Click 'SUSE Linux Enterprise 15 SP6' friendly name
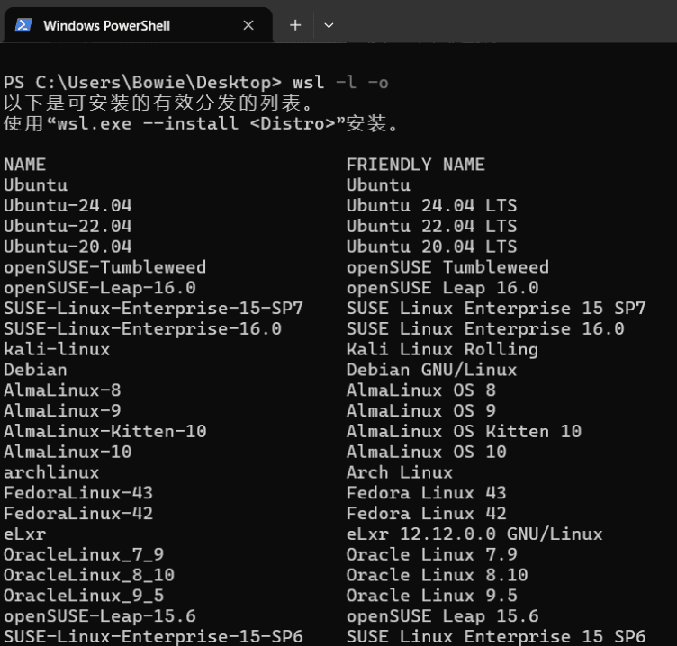The width and height of the screenshot is (677, 646). 496,636
